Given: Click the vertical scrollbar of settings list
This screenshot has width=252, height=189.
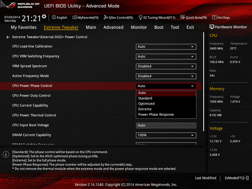Looking at the screenshot, I should click(204, 82).
